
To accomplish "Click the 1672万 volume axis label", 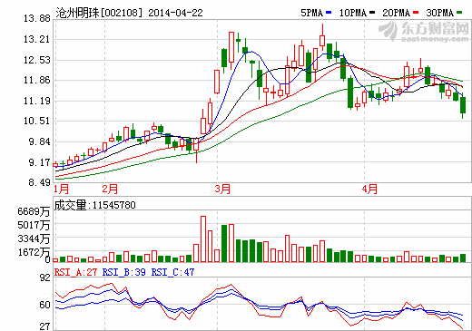I will tap(34, 252).
